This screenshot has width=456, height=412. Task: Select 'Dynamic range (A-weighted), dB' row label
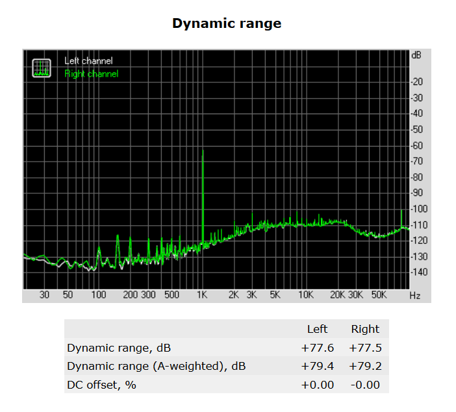(157, 366)
